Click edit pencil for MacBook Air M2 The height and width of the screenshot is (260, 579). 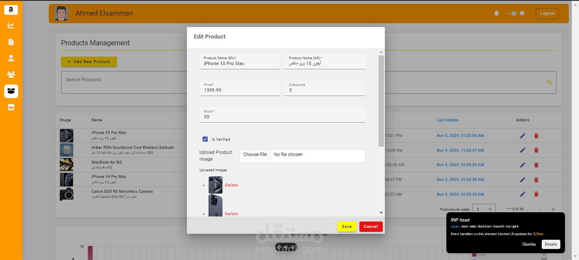click(x=523, y=164)
